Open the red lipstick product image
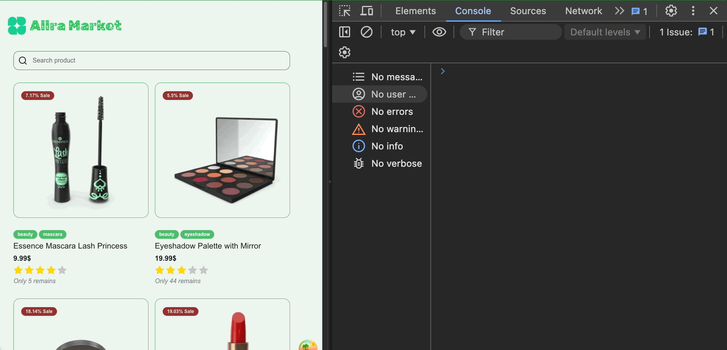This screenshot has width=727, height=350. [222, 324]
